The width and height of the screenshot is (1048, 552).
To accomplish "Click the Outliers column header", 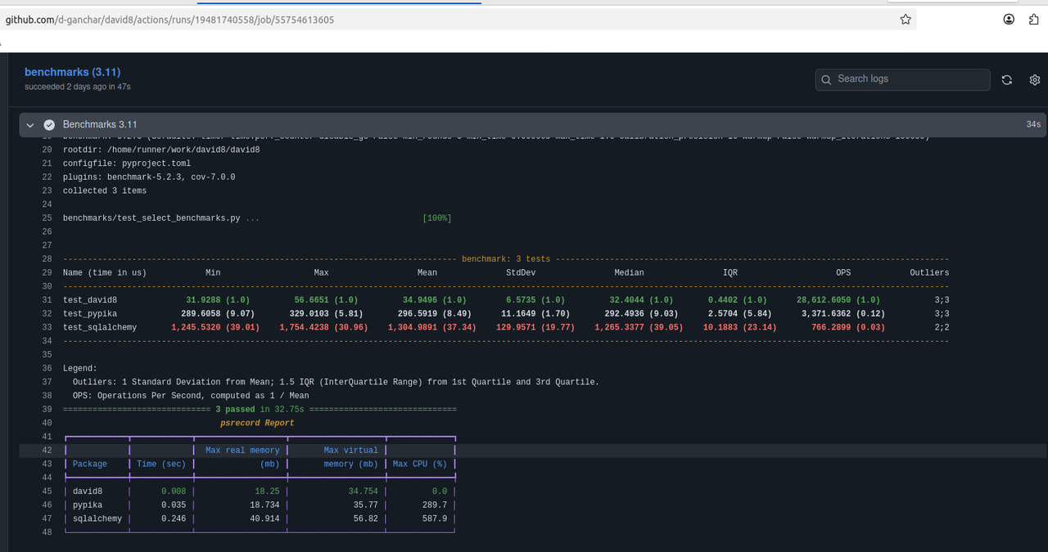I will click(929, 273).
